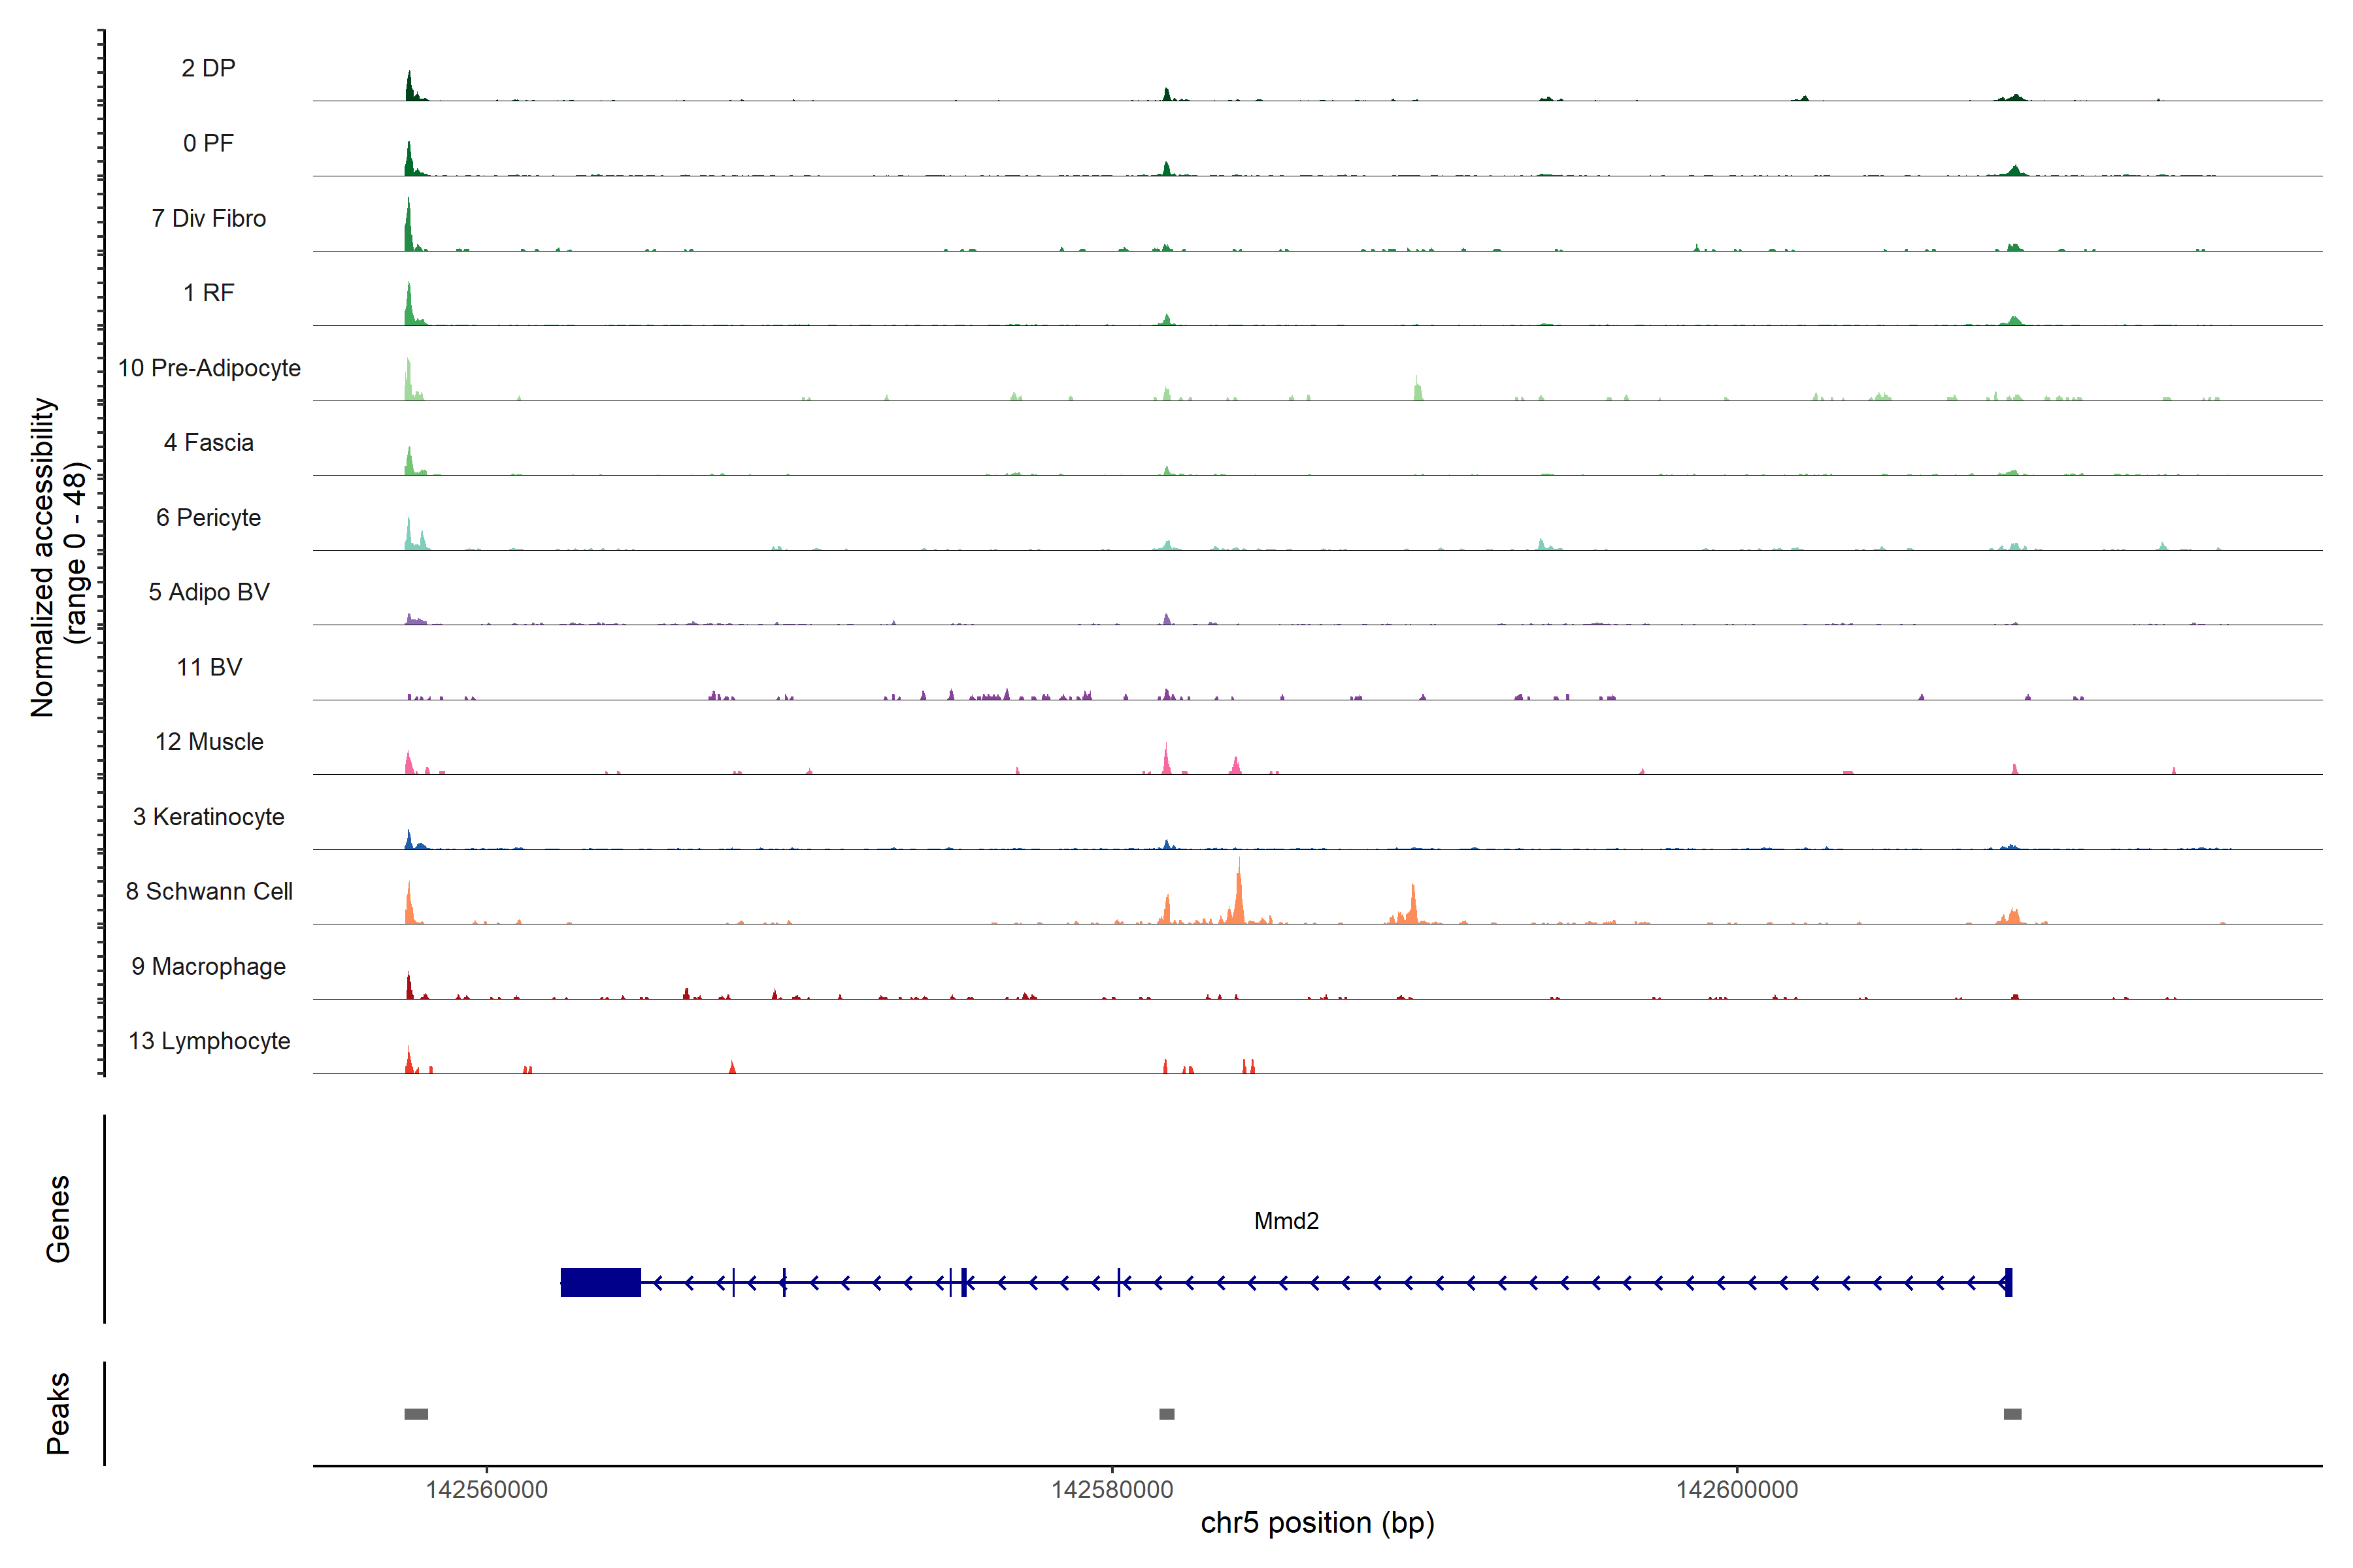Click the 142580000 axis tick label
2353x1568 pixels.
[x=1112, y=1489]
